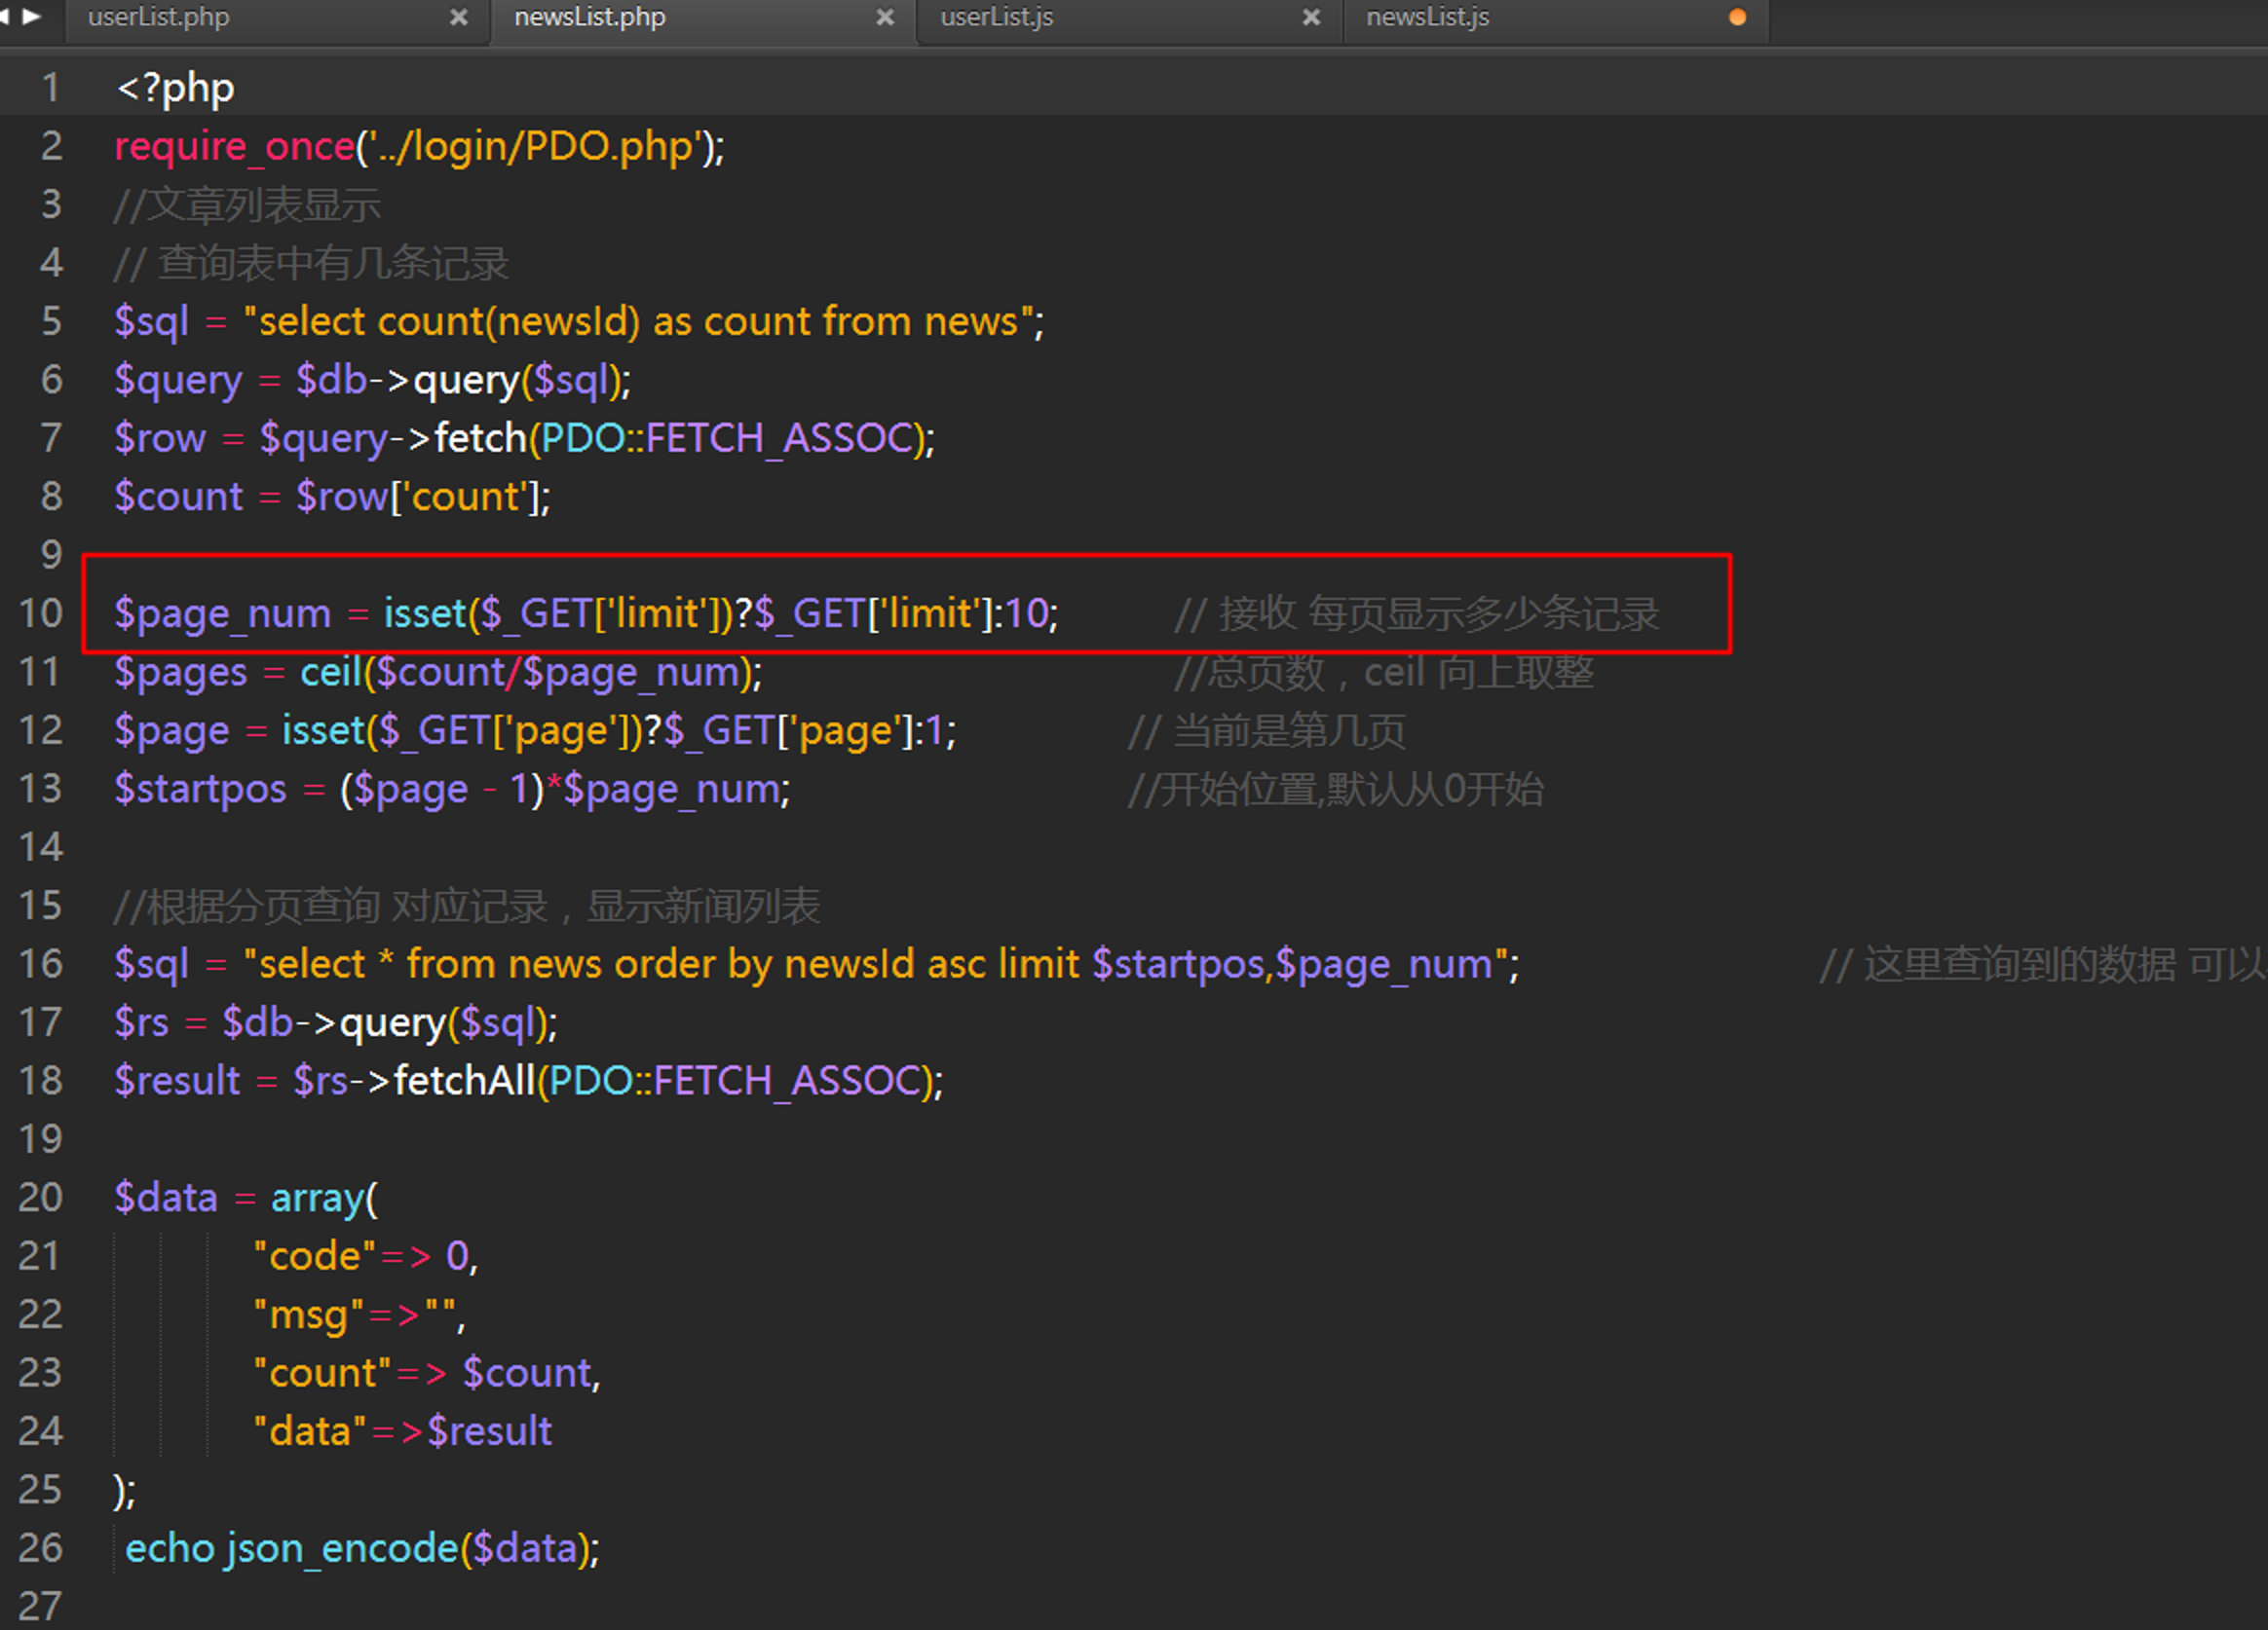Close the userList.js tab
2268x1630 pixels.
click(1311, 17)
